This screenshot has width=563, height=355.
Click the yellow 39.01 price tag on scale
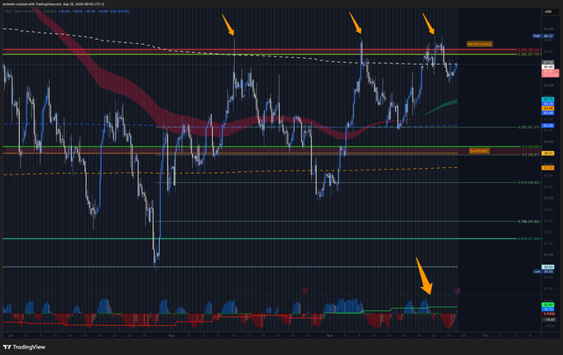pos(548,153)
